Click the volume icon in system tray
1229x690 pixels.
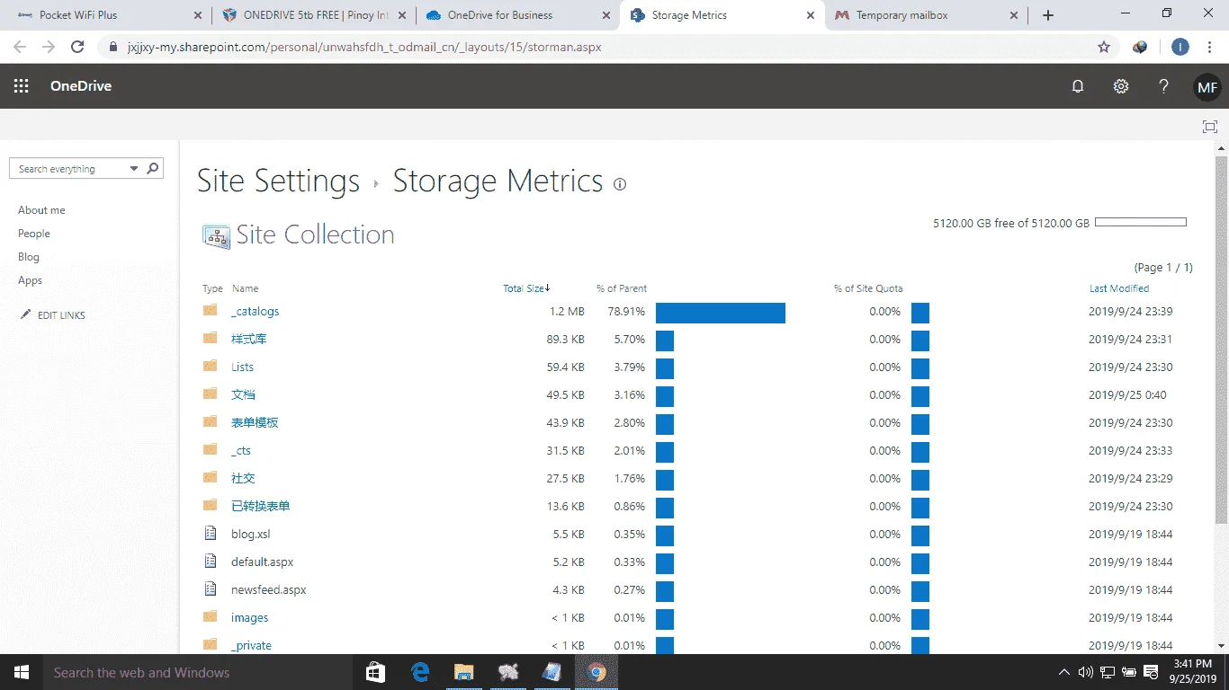[1085, 672]
